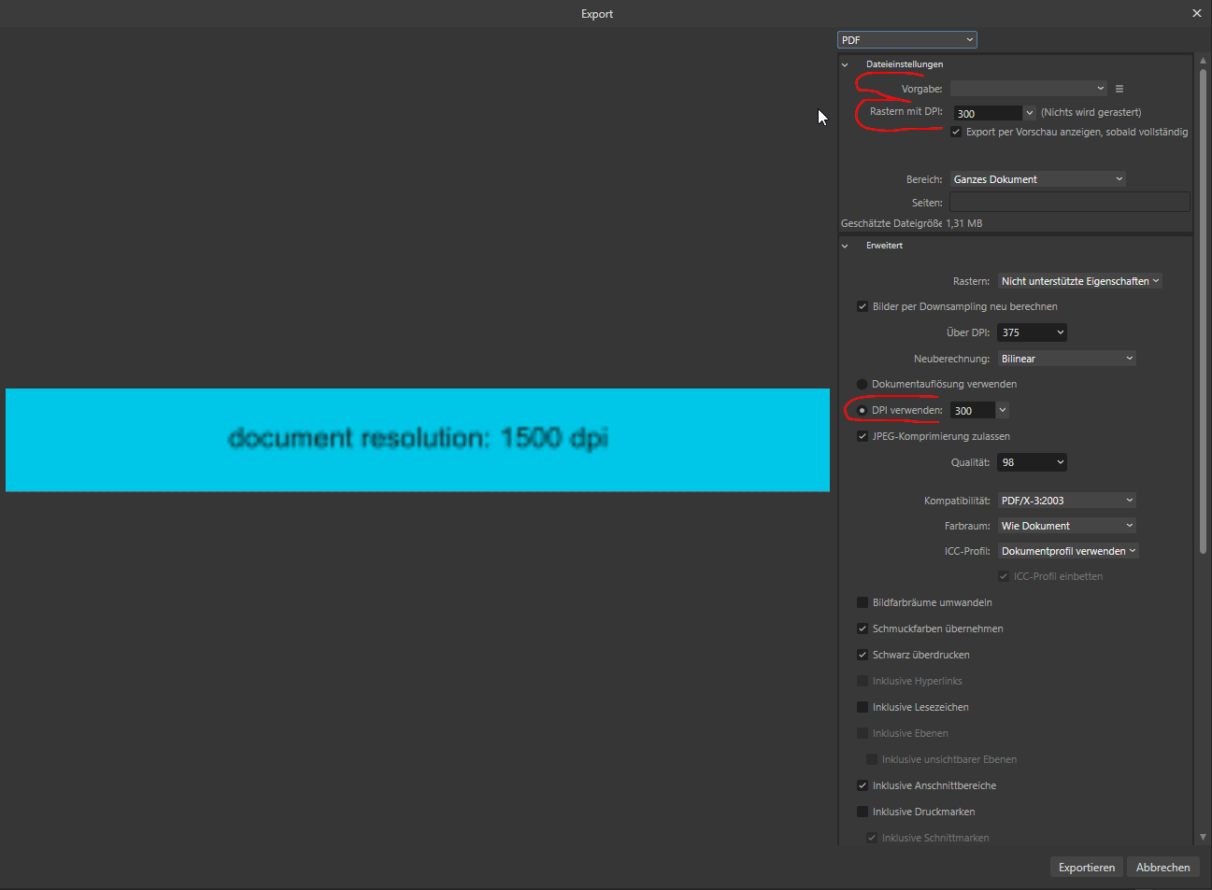Image resolution: width=1212 pixels, height=890 pixels.
Task: Open the Neuberechnung Bilinear dropdown
Action: 1066,359
